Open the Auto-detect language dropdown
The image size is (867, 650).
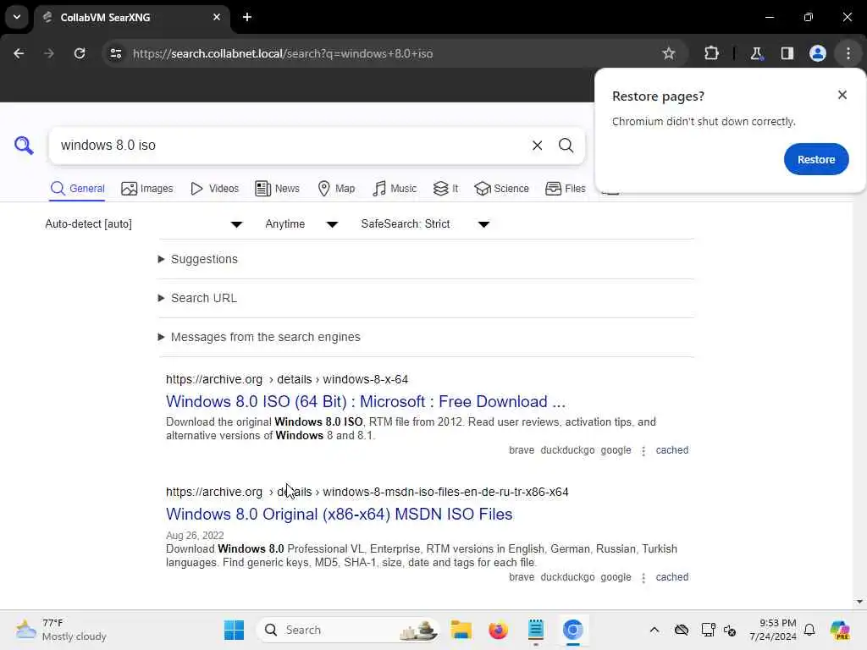(x=144, y=223)
